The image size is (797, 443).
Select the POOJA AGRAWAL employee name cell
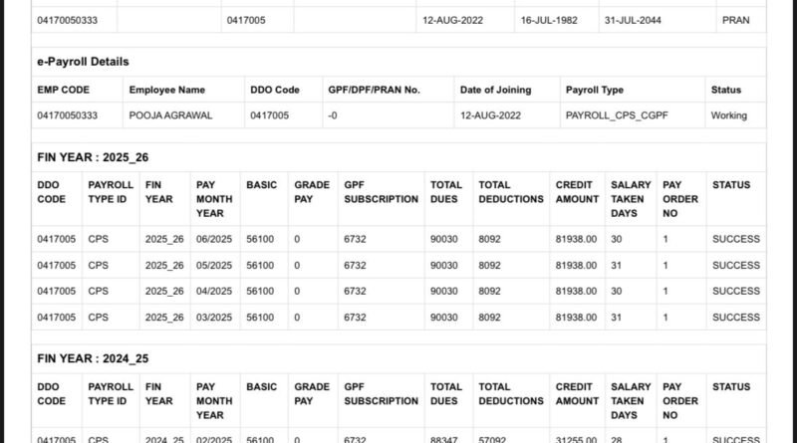166,115
